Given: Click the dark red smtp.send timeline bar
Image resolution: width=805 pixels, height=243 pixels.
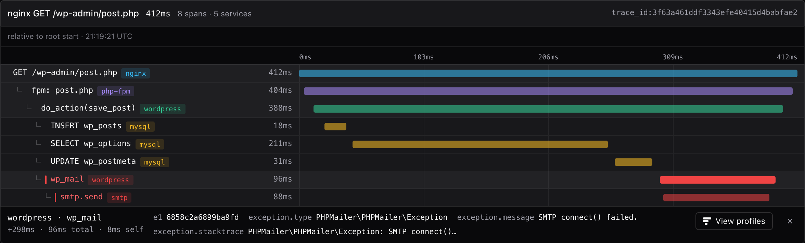Looking at the screenshot, I should (716, 198).
